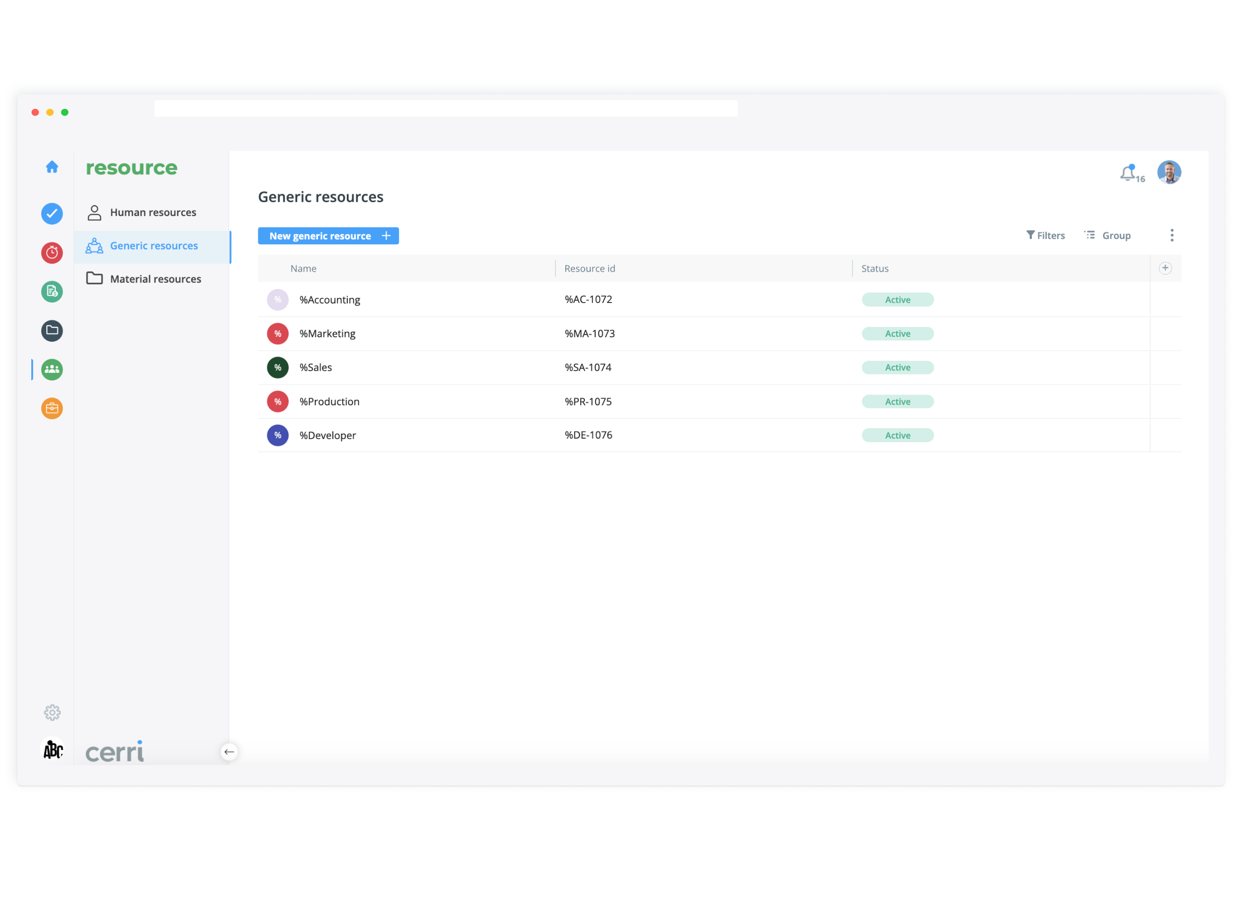Open the dark folder projects icon
This screenshot has height=911, width=1242.
(52, 331)
